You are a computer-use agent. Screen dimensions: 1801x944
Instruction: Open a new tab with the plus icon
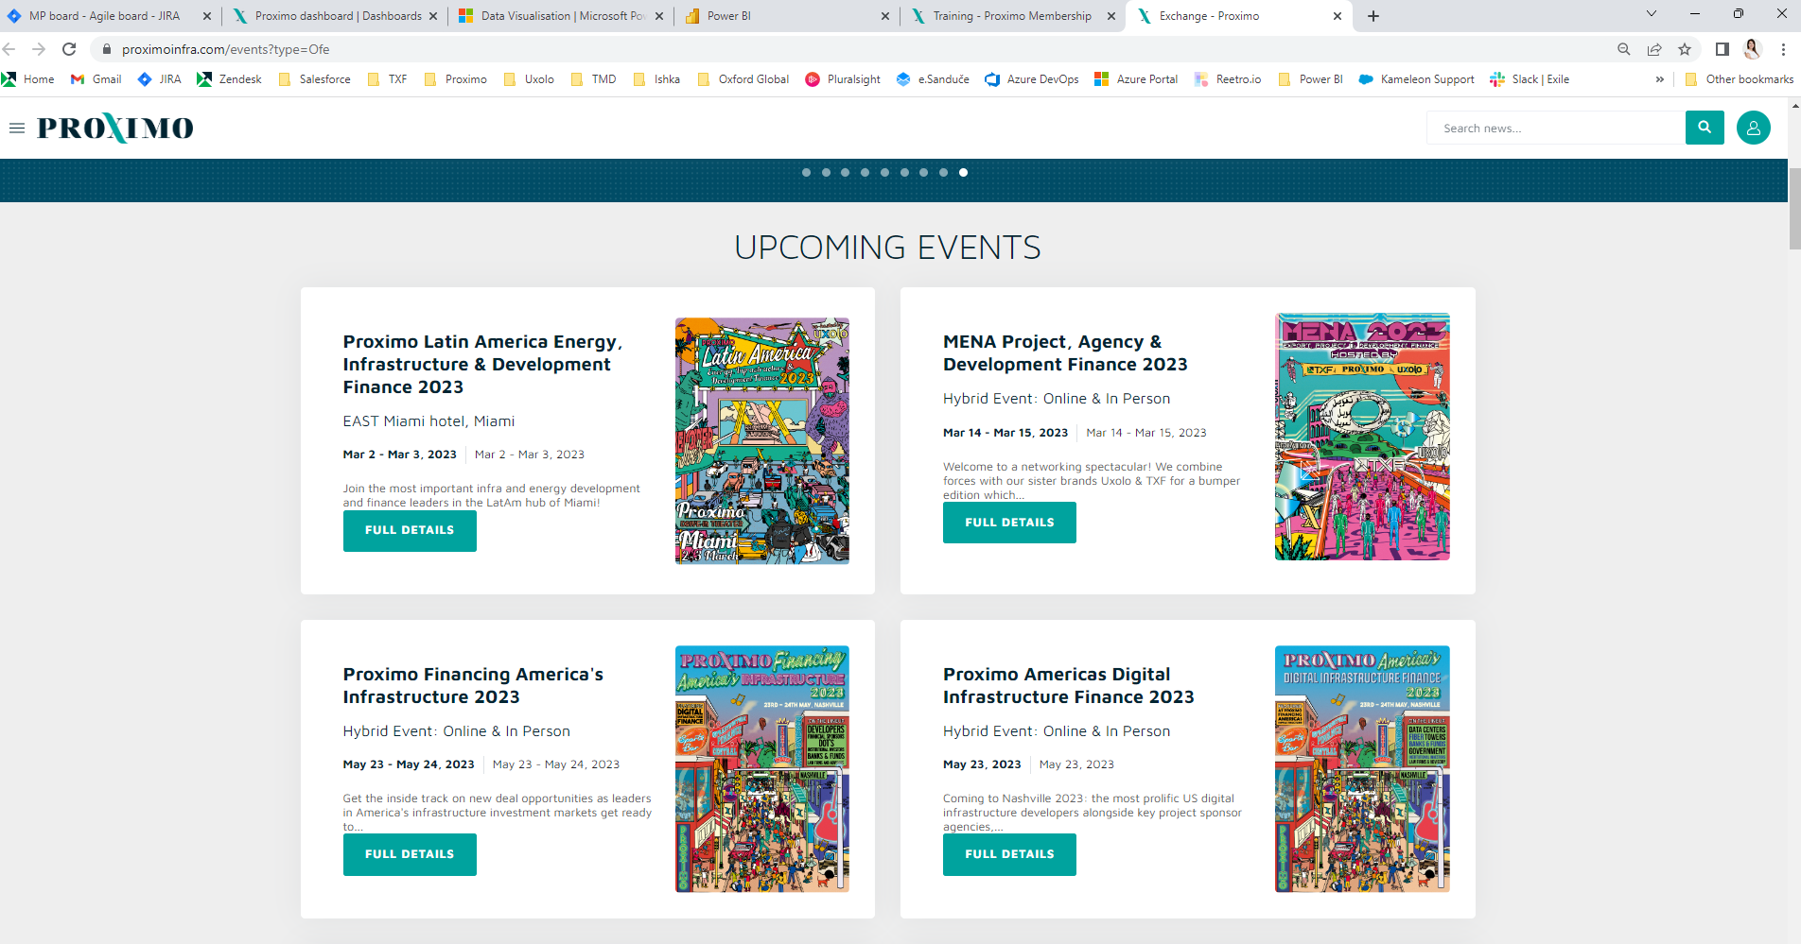point(1373,16)
